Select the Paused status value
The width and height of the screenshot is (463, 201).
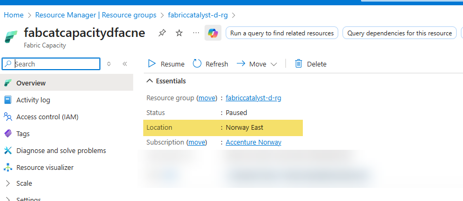pos(236,112)
